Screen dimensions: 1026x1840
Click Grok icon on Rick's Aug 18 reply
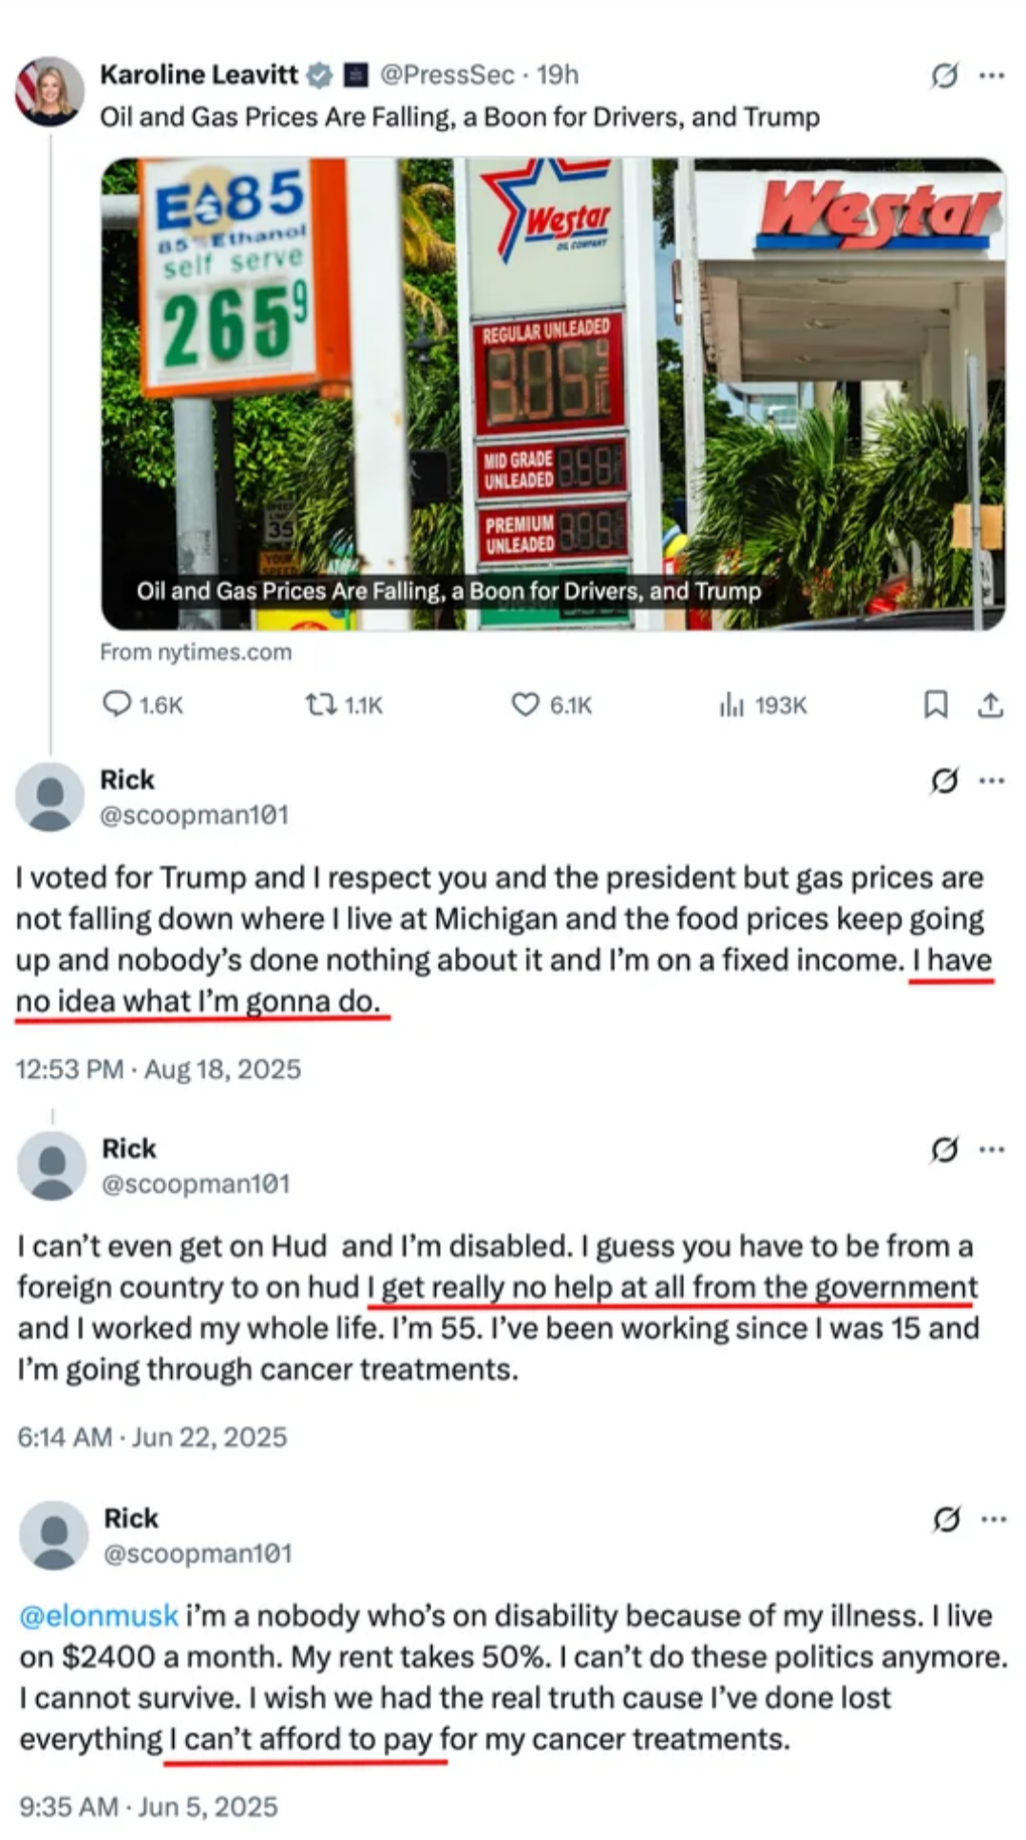point(943,780)
